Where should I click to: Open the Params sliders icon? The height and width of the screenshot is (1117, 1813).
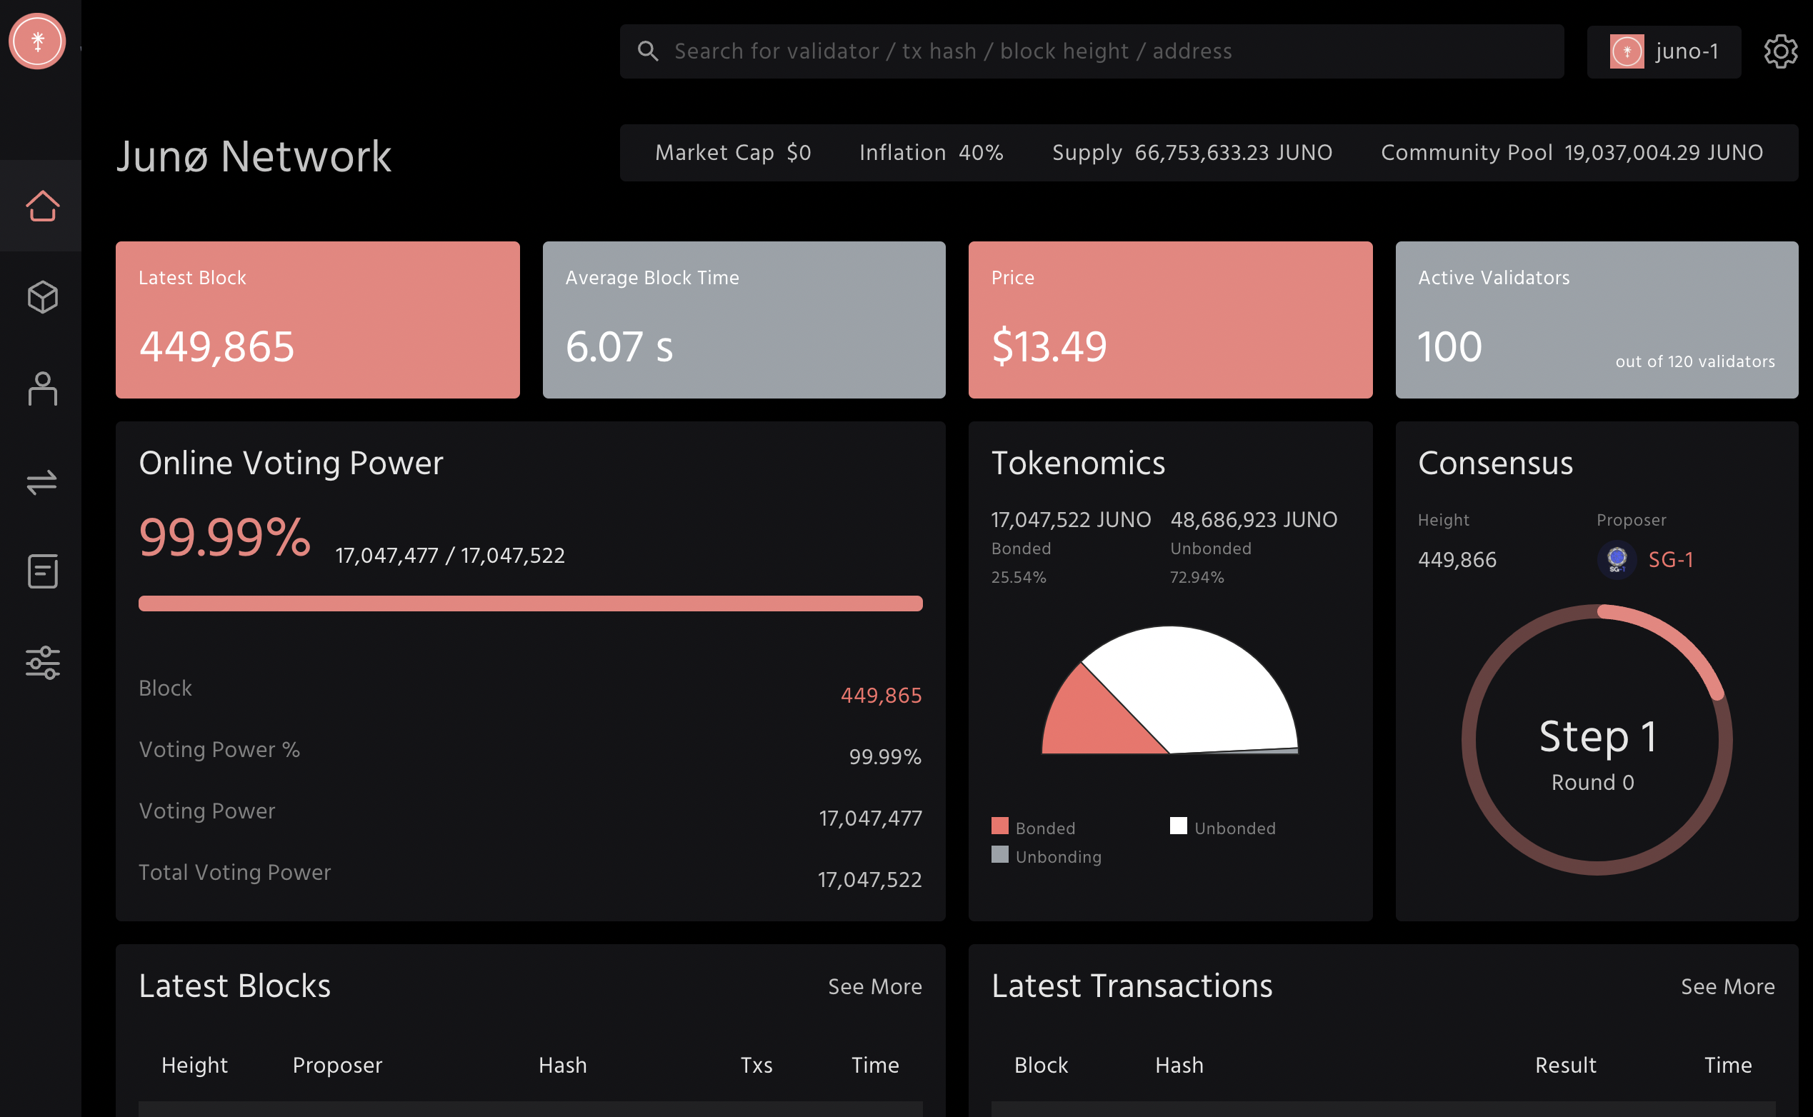(42, 663)
